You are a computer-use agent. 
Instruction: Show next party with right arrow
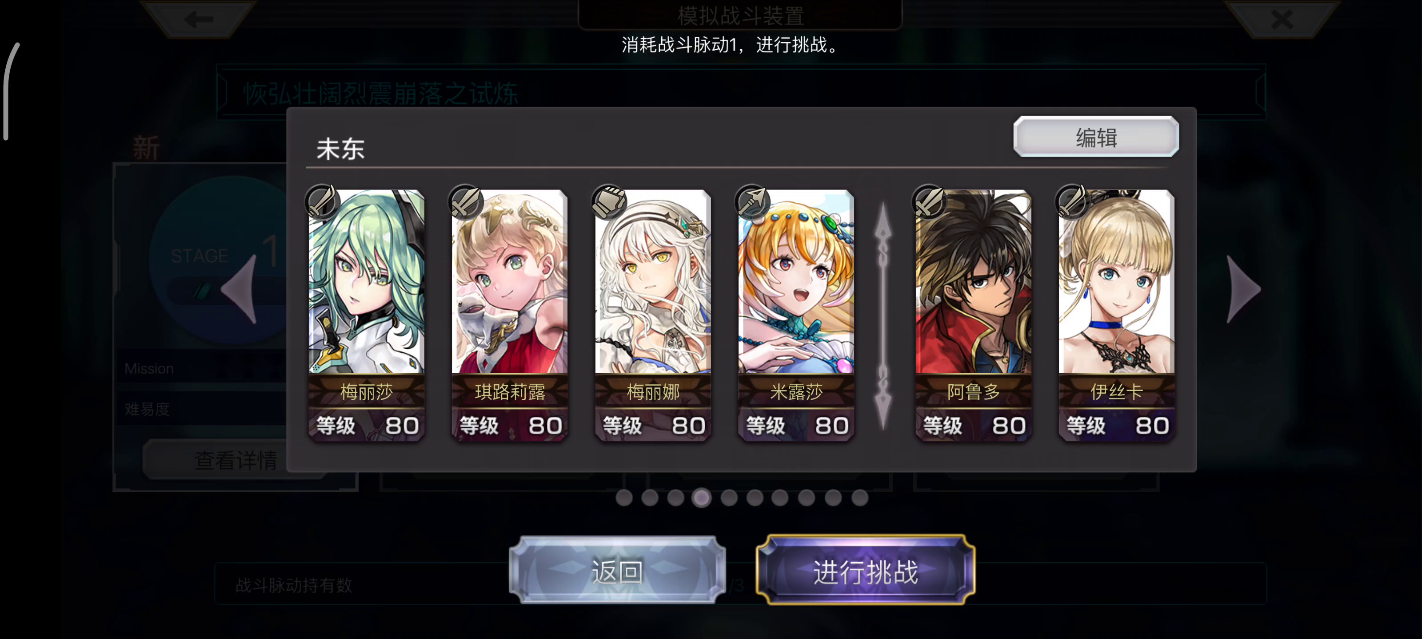point(1244,289)
